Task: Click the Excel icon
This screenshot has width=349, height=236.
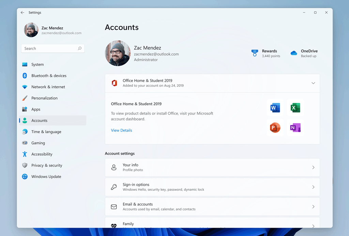Action: coord(295,107)
